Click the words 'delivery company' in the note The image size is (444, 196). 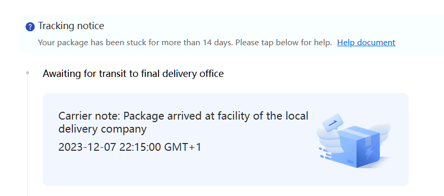point(103,129)
